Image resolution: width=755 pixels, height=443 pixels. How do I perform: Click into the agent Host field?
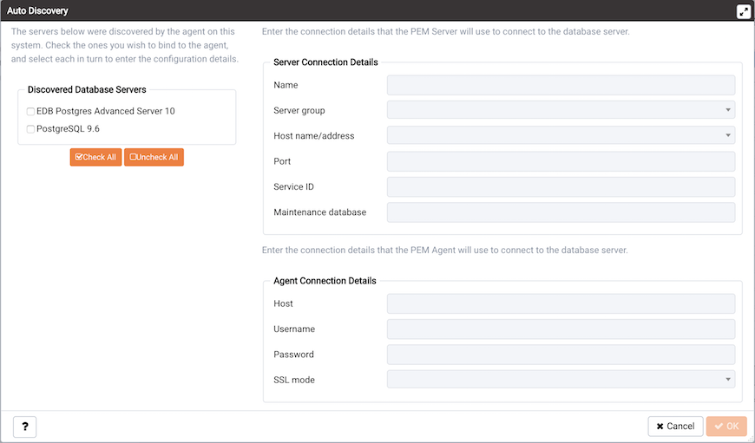[561, 303]
